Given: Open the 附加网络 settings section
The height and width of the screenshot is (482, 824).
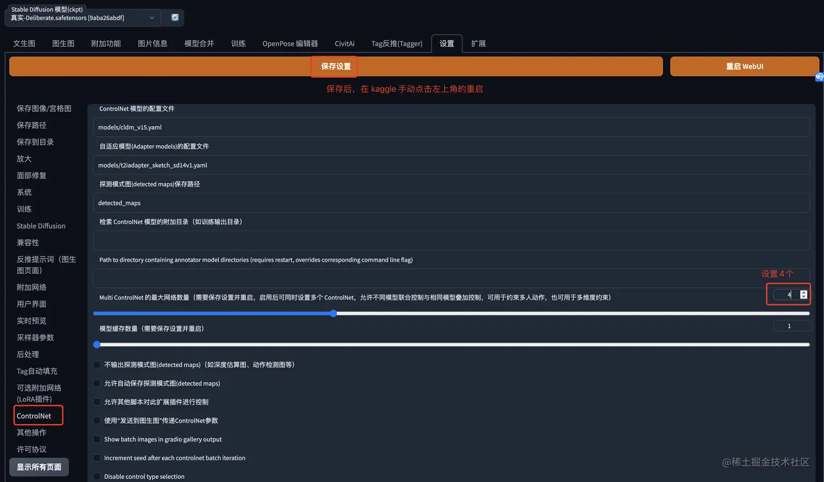Looking at the screenshot, I should (32, 287).
